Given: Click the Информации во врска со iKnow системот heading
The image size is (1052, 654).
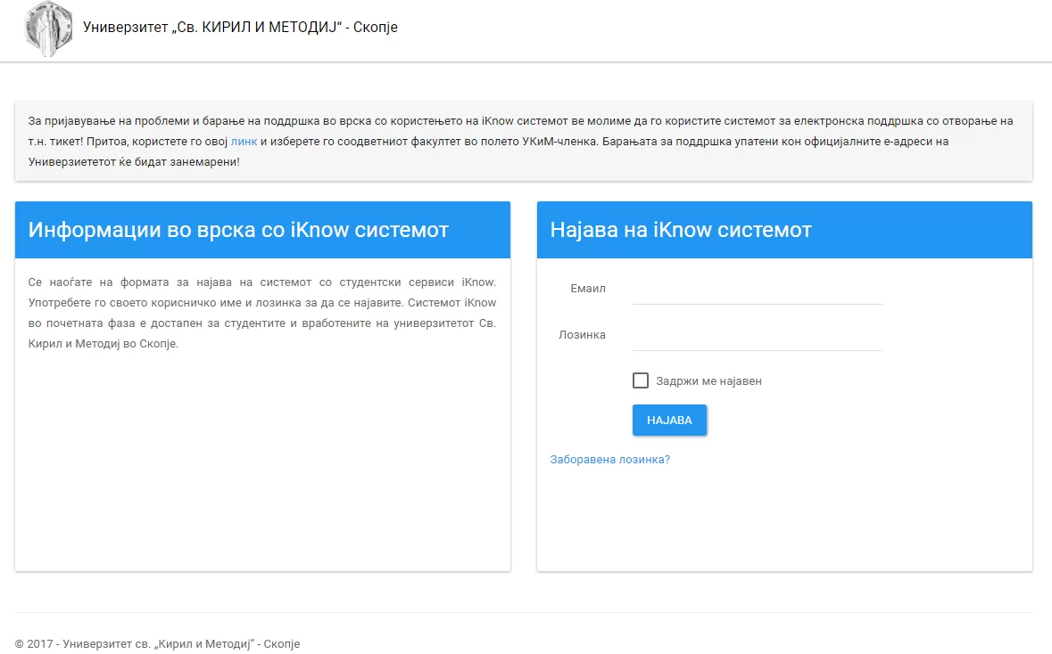Looking at the screenshot, I should (x=238, y=230).
